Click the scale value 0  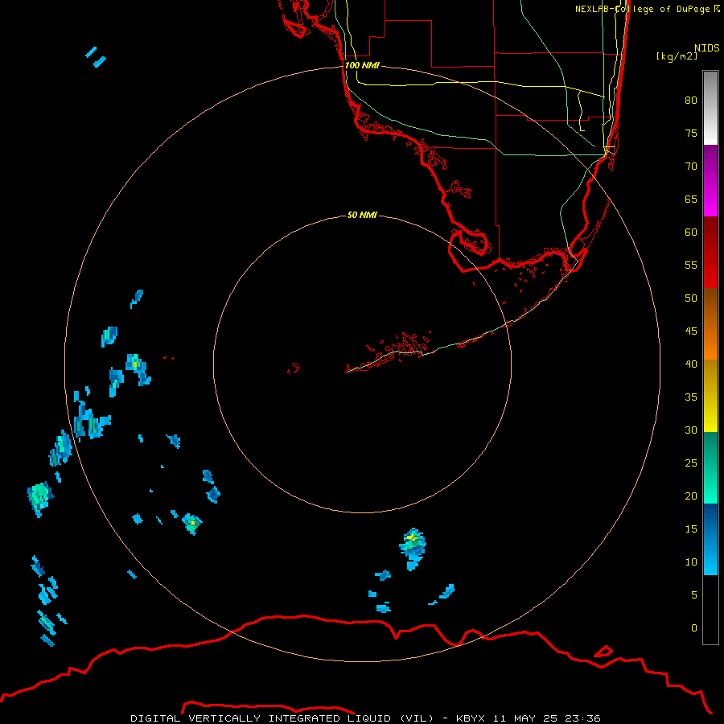(694, 628)
